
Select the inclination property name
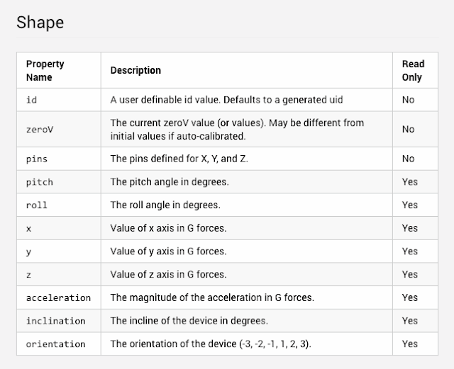click(x=55, y=321)
